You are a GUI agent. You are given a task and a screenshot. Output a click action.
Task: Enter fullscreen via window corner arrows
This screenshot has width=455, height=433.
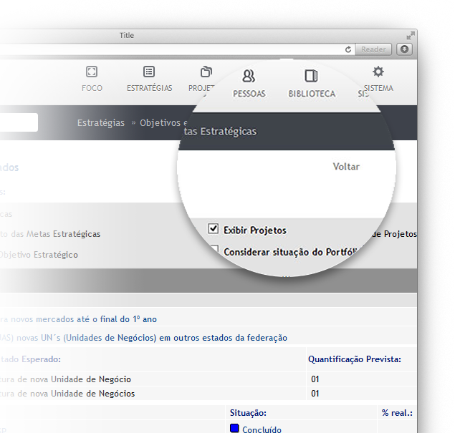(x=411, y=35)
